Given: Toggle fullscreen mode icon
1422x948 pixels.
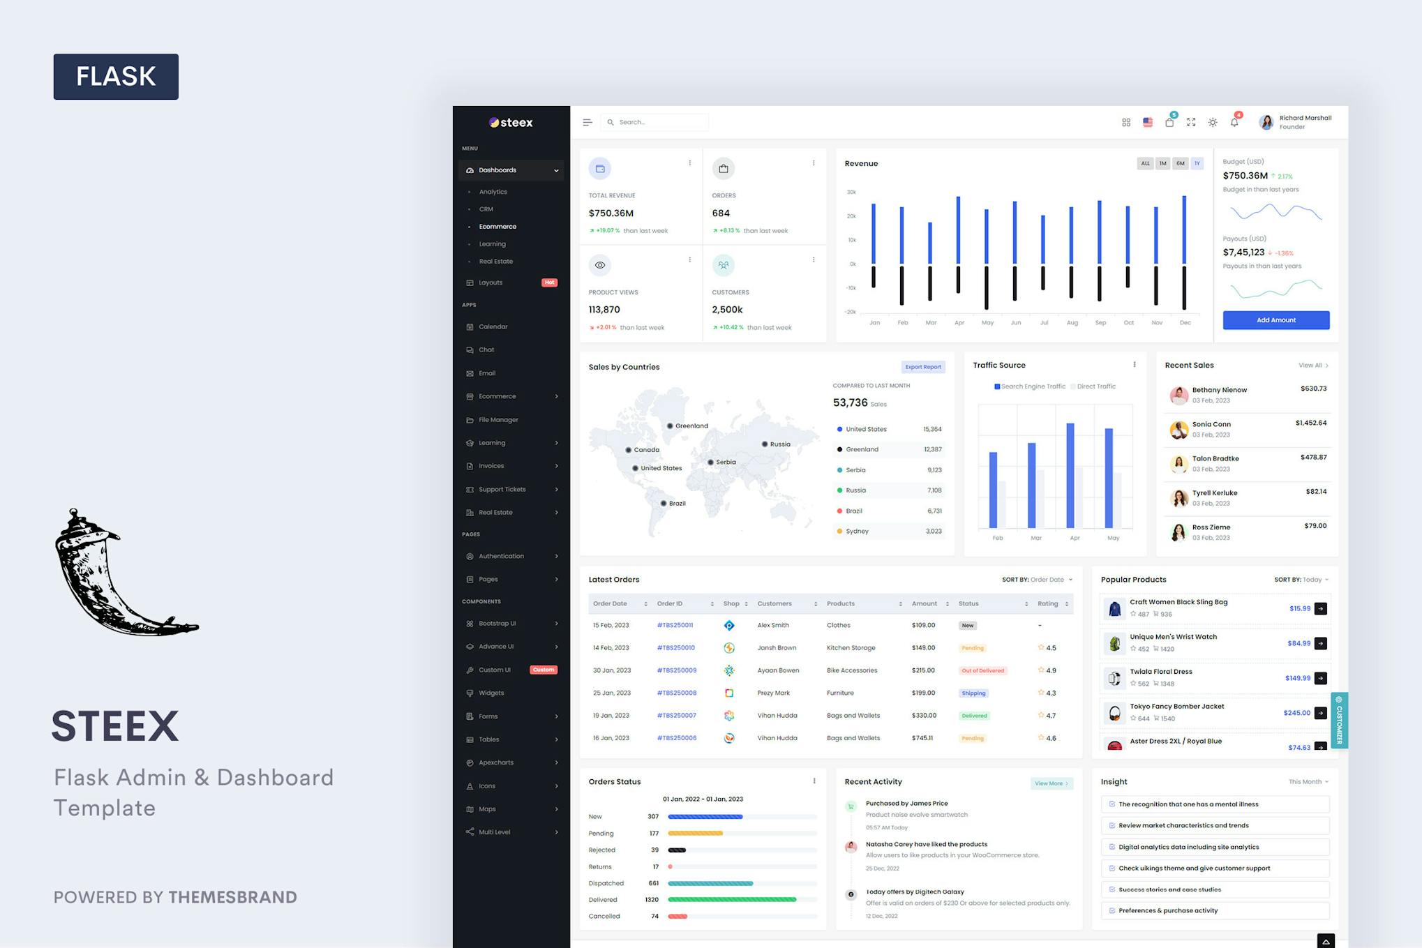Looking at the screenshot, I should (x=1191, y=122).
